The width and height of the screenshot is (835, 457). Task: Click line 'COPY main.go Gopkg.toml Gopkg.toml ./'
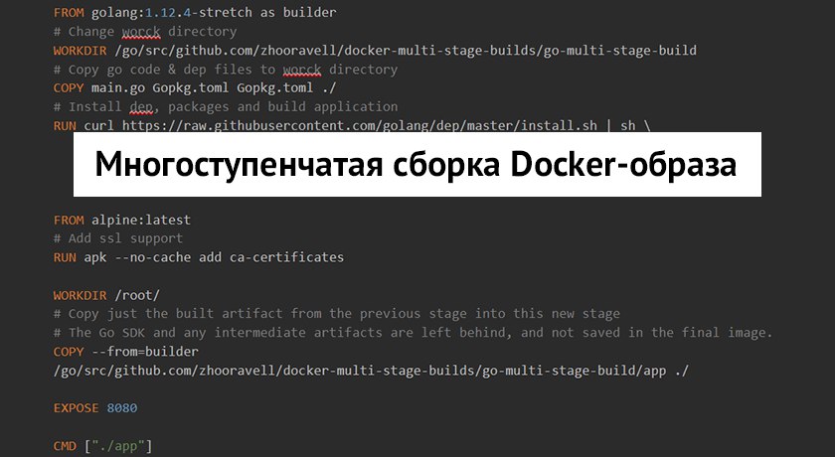195,87
